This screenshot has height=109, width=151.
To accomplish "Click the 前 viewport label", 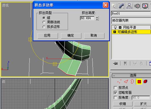I will coord(4,82).
